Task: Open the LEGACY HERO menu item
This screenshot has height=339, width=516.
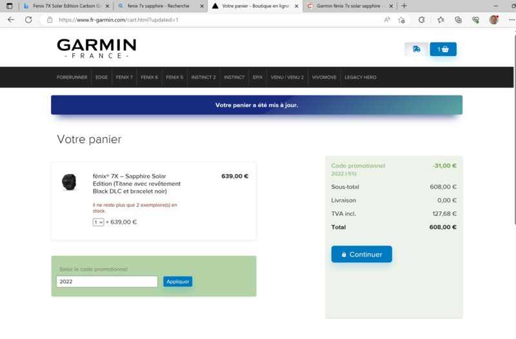Action: 361,77
